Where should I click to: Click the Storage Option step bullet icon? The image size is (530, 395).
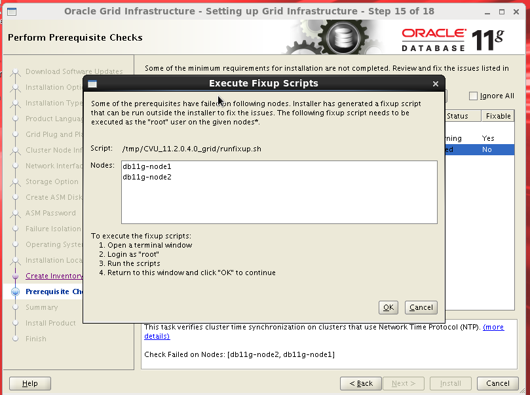click(15, 182)
